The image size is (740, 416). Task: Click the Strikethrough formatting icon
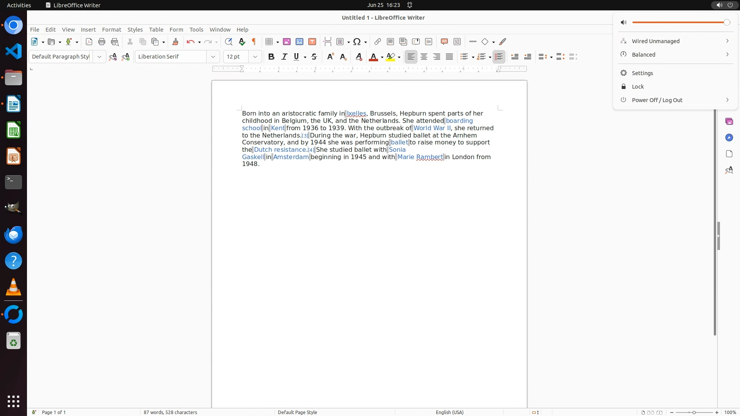314,57
